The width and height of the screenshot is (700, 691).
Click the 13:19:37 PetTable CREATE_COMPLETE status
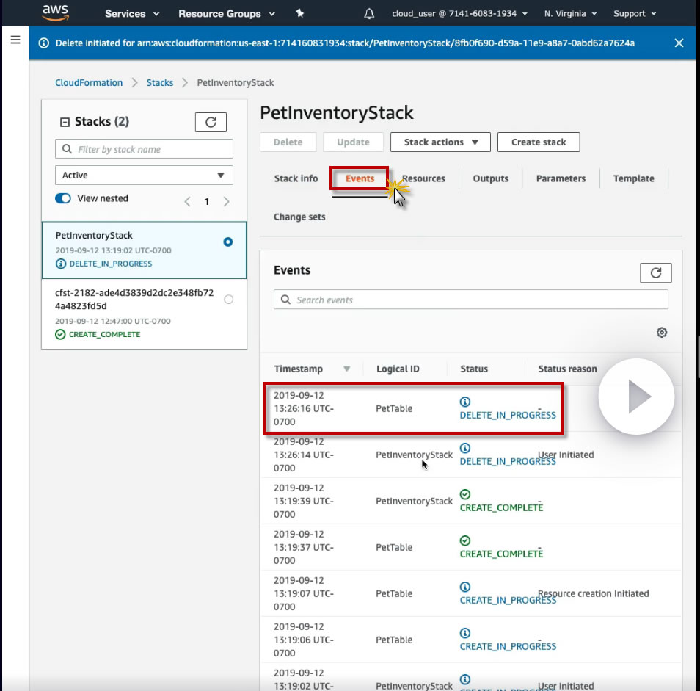click(x=501, y=554)
